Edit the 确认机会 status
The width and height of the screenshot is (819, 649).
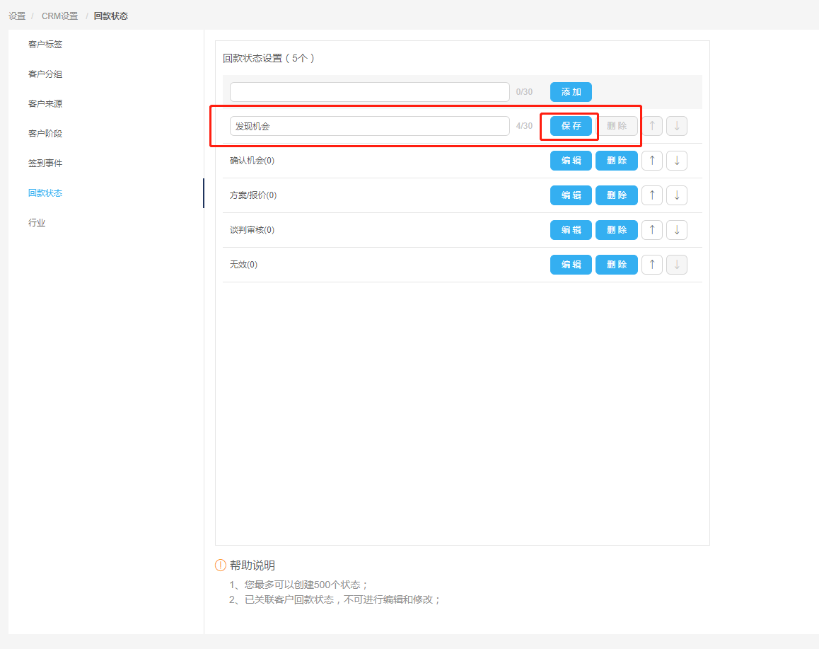tap(571, 161)
